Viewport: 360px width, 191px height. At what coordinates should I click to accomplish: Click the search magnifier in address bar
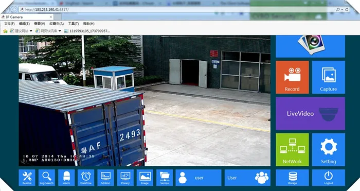(x=338, y=9)
